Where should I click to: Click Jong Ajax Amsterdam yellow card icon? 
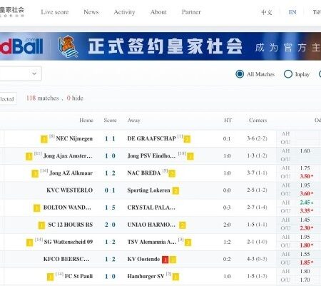29,156
